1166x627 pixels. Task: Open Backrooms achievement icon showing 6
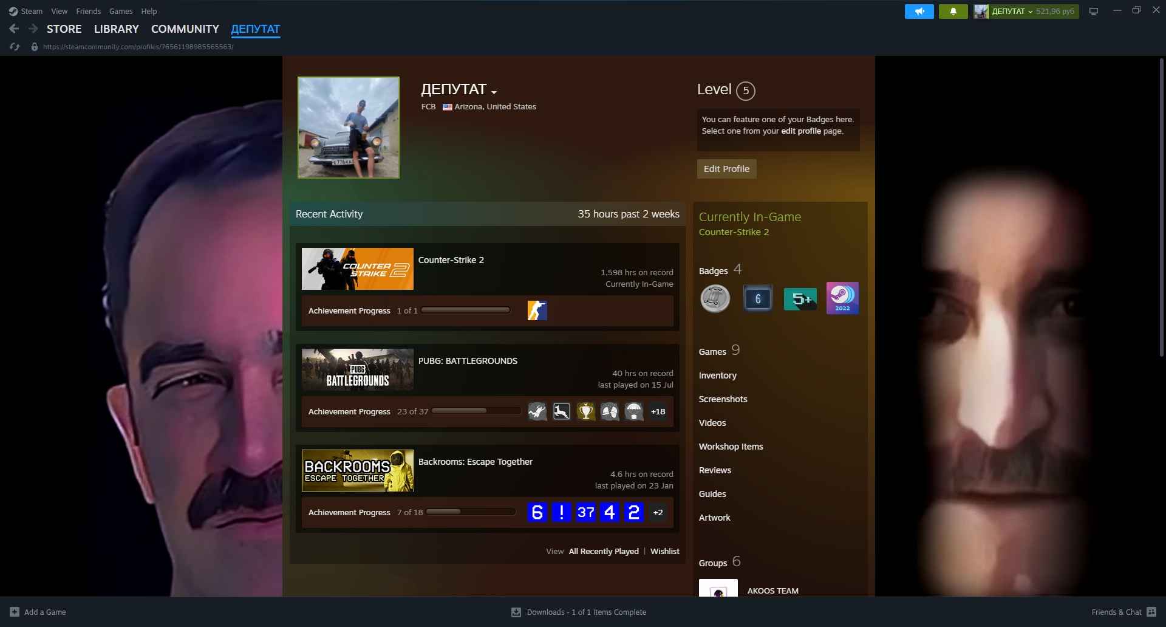[x=537, y=512]
